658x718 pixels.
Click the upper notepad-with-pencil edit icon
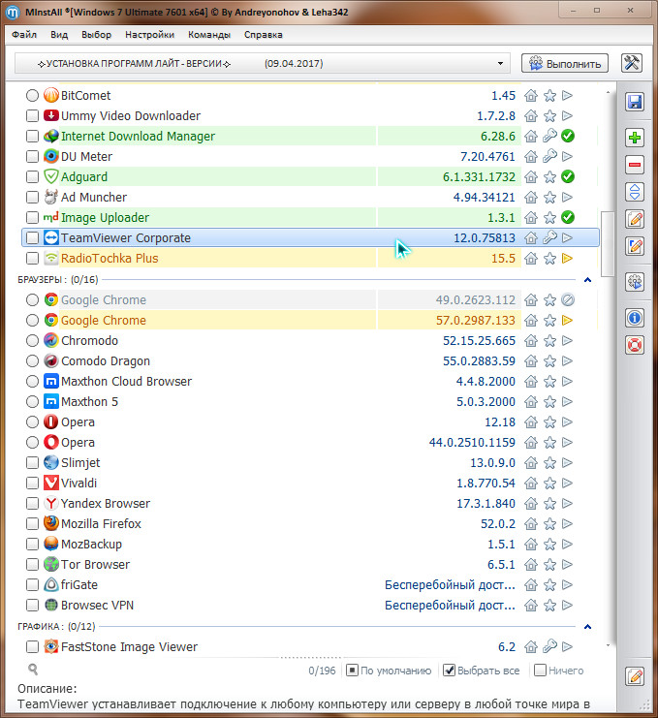click(x=635, y=219)
